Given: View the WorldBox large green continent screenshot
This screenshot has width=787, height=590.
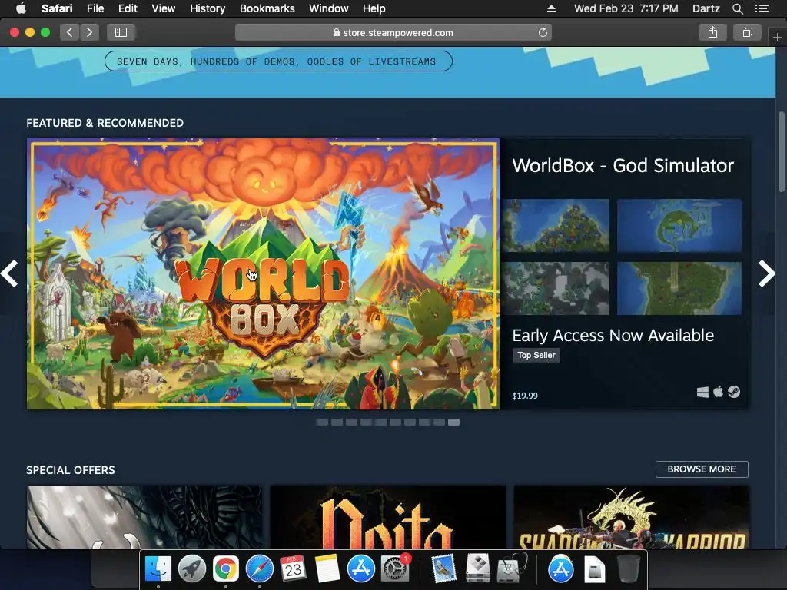Looking at the screenshot, I should 679,289.
